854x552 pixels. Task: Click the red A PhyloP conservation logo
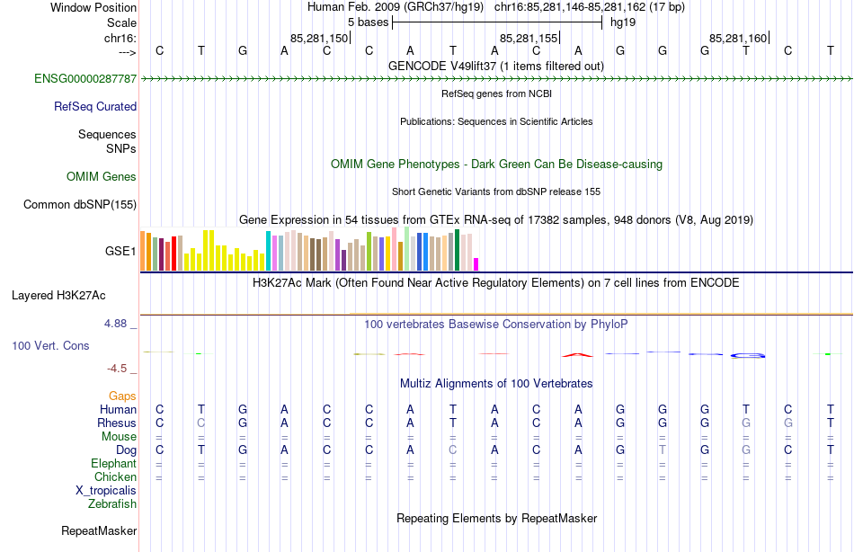pyautogui.click(x=577, y=355)
